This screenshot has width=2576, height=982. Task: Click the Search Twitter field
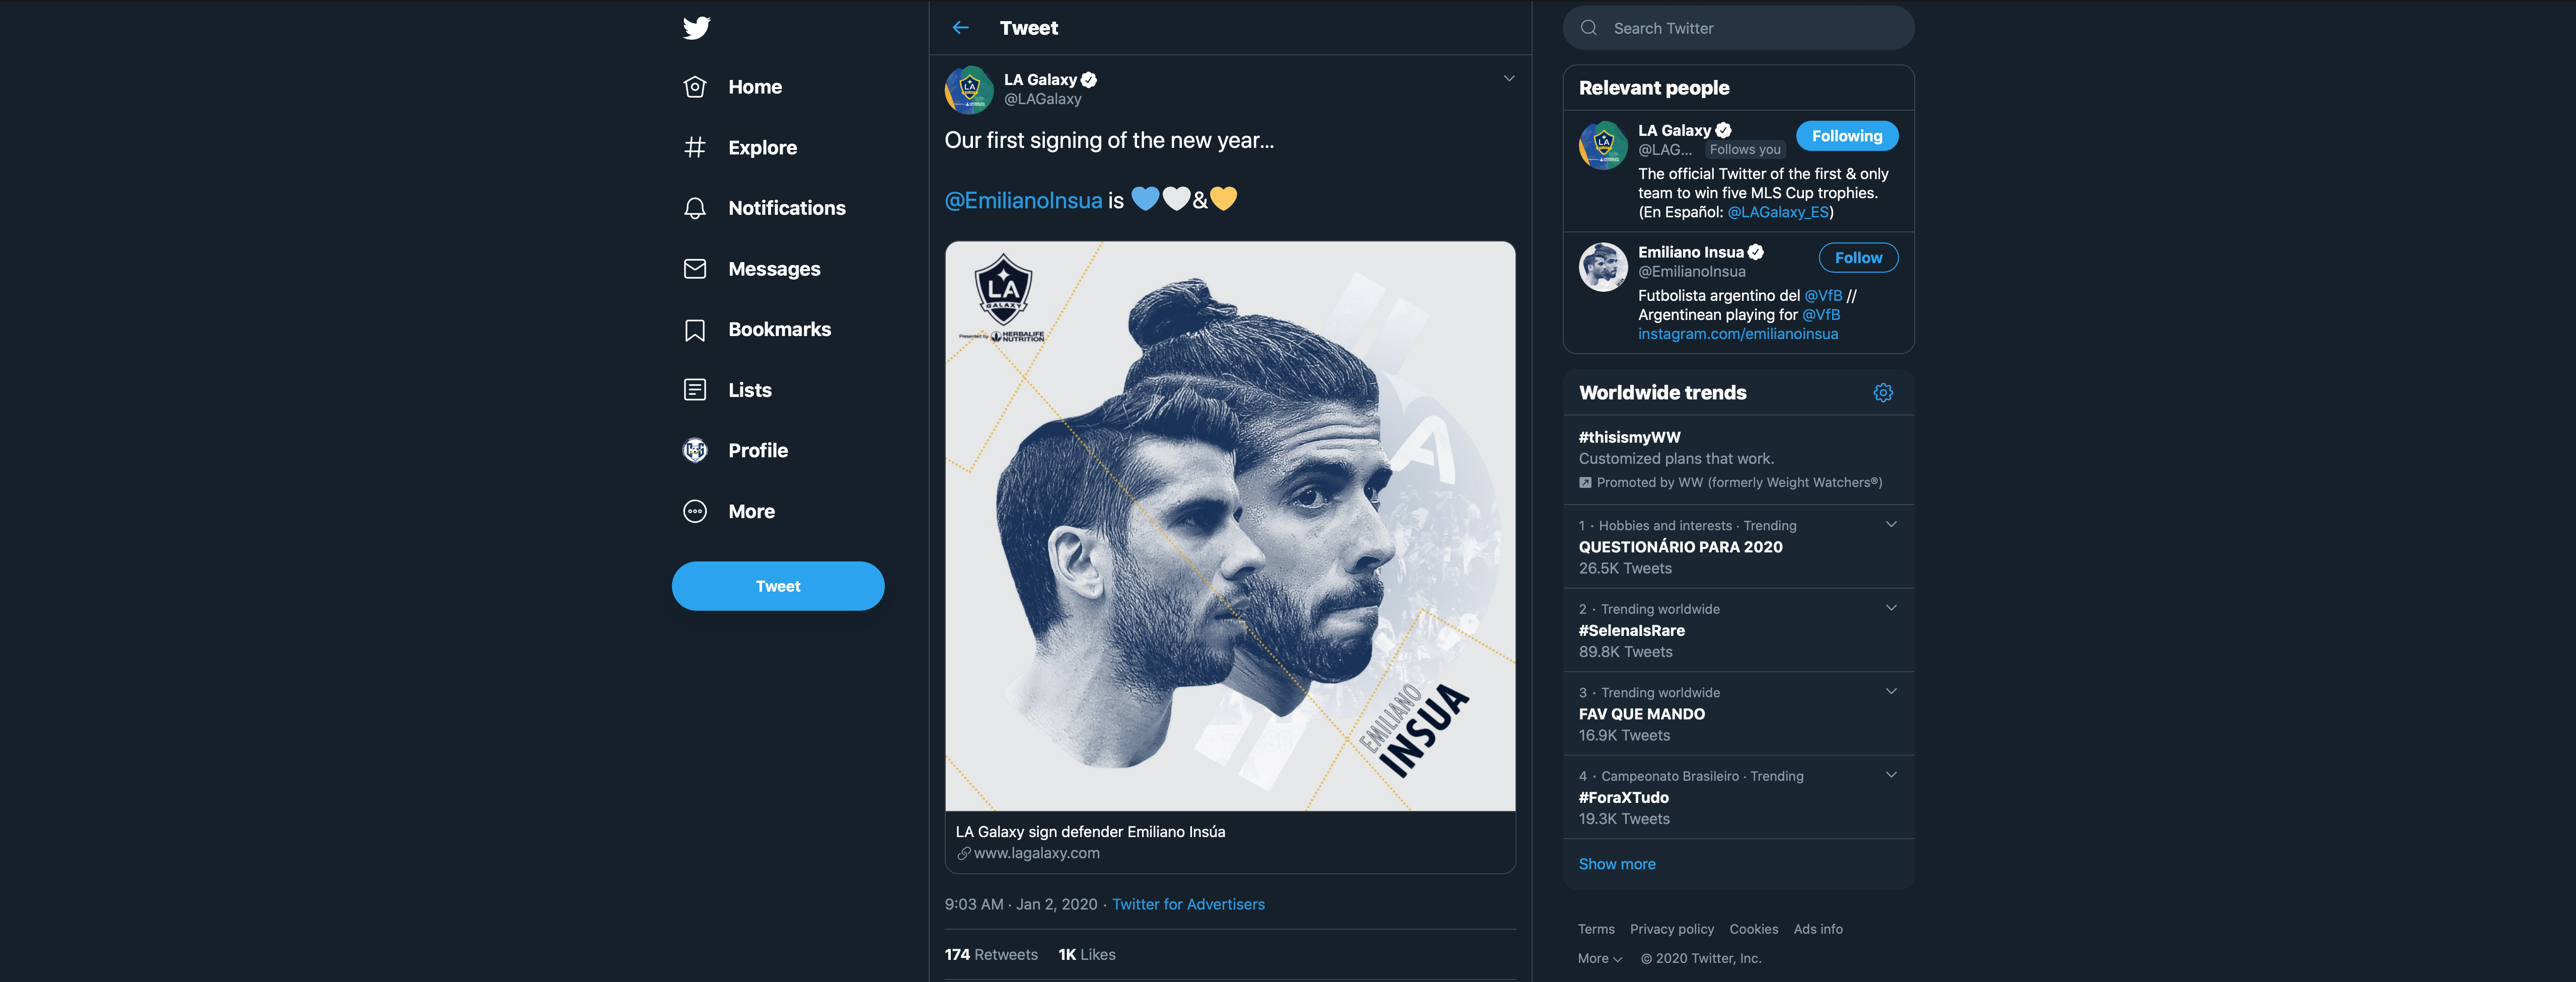point(1738,28)
